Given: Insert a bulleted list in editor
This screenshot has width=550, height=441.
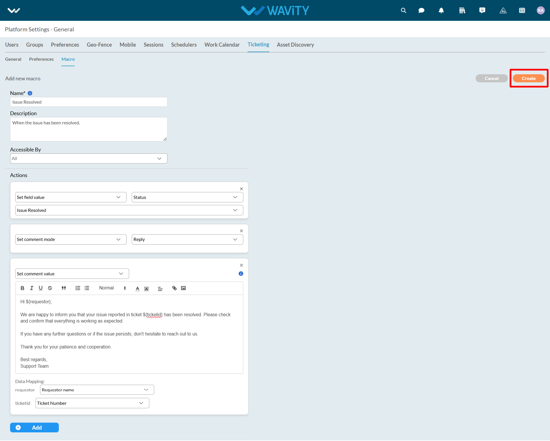Looking at the screenshot, I should coord(87,288).
